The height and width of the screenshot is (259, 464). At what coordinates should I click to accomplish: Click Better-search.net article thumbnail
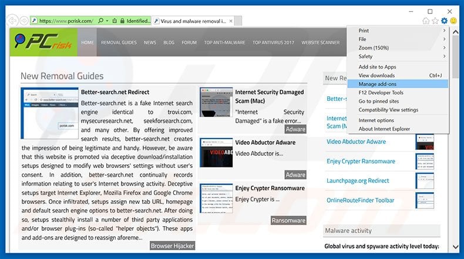point(49,113)
